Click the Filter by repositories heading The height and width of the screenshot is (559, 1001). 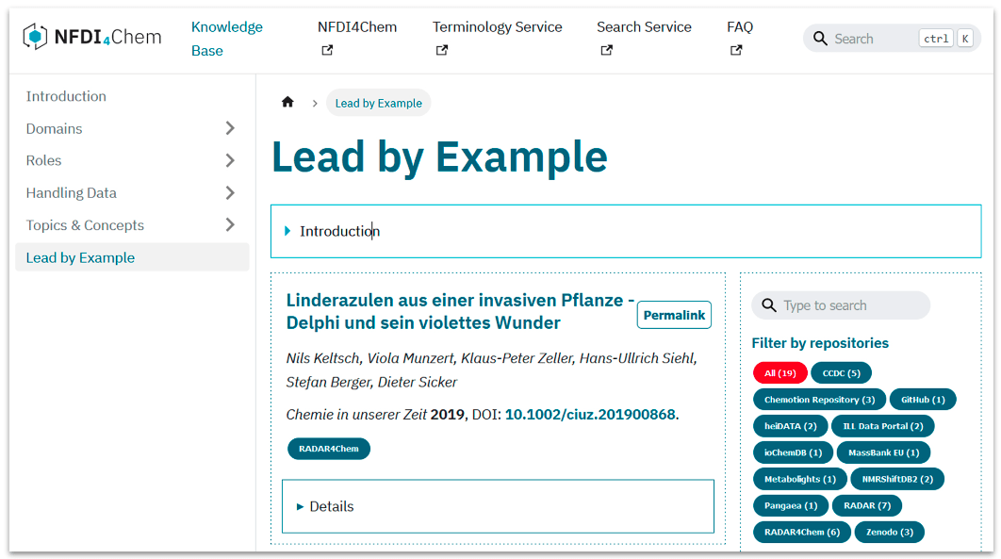click(820, 343)
